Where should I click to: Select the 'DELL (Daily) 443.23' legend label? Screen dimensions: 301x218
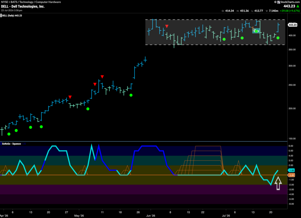(x=12, y=16)
